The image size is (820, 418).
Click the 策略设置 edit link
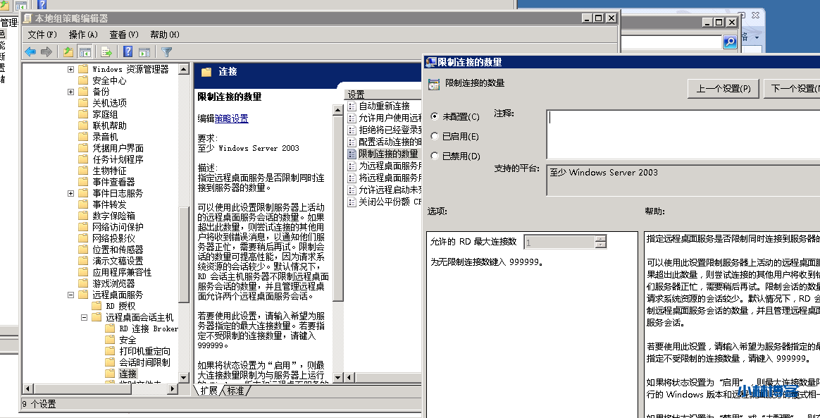[231, 118]
